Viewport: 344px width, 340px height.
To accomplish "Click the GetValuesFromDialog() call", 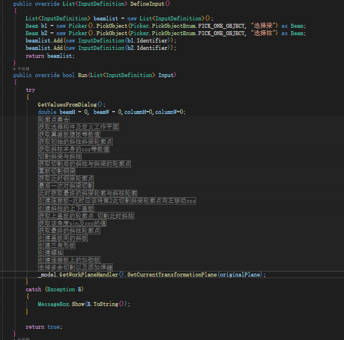I will (70, 105).
